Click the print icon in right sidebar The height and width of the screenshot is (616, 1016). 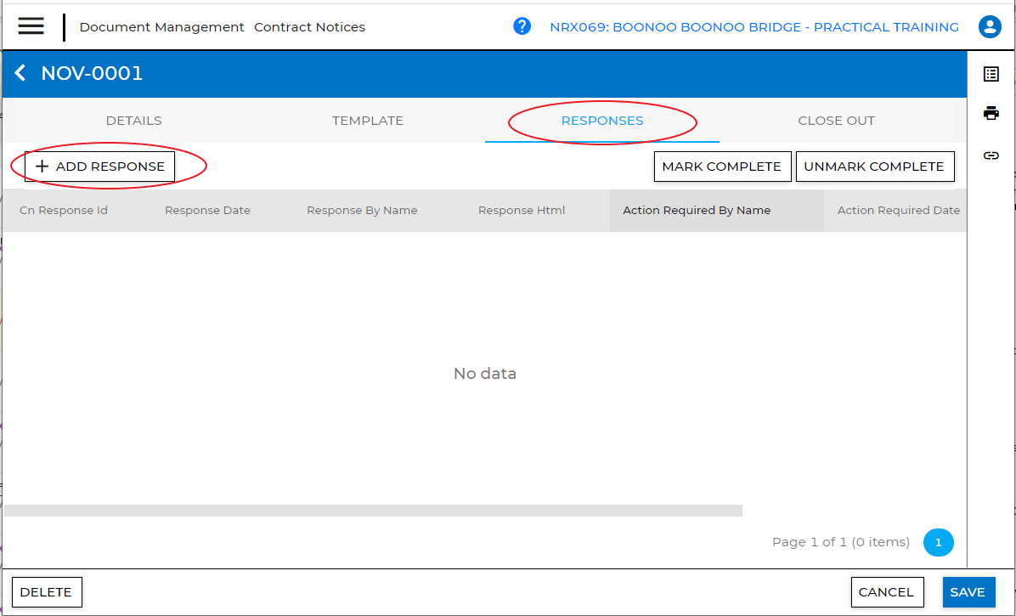[991, 113]
